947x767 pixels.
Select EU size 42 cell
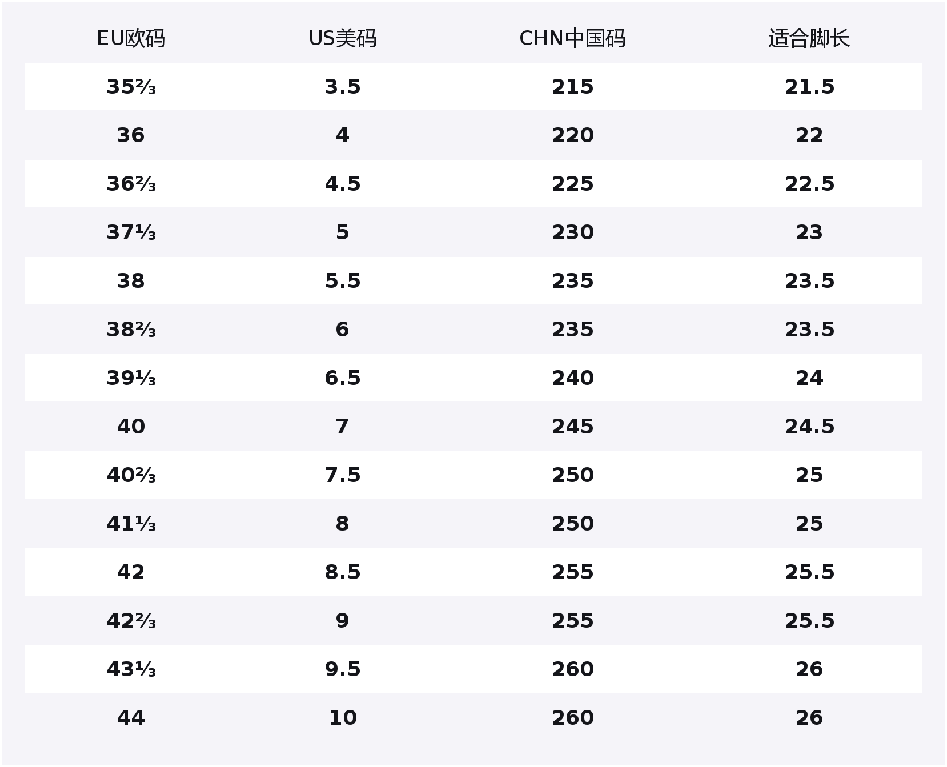click(x=131, y=572)
